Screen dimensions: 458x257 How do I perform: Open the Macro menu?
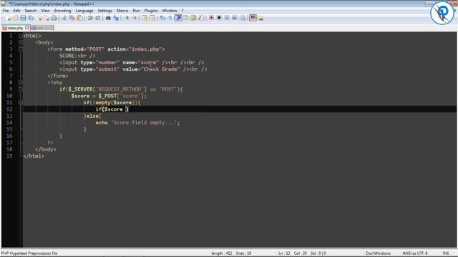(x=122, y=11)
